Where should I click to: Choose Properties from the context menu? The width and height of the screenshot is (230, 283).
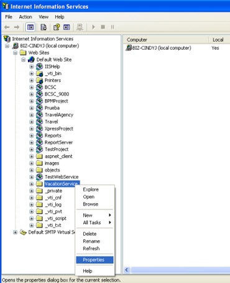[x=94, y=260]
